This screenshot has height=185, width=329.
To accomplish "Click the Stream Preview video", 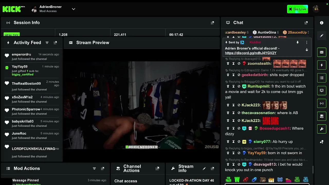I will pos(142,105).
